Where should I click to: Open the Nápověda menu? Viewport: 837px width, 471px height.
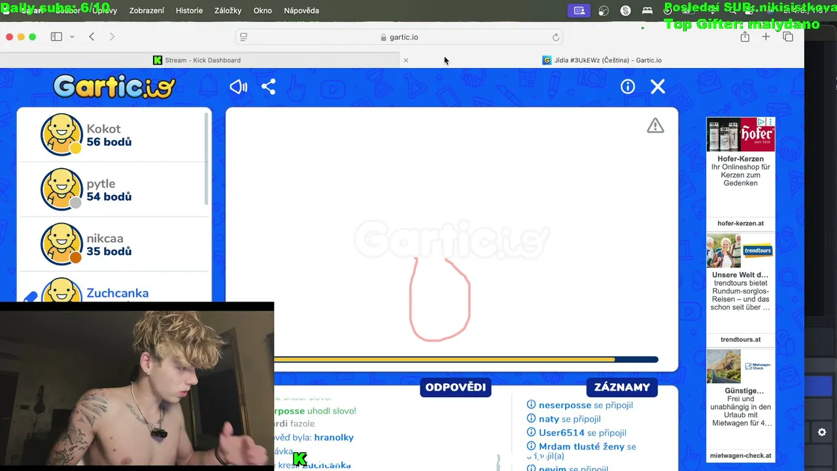301,10
